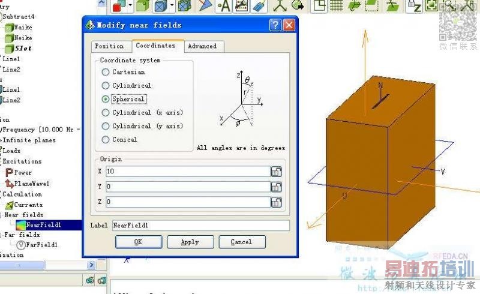Click the red and teal cuboid toolbar icon
The height and width of the screenshot is (294, 480).
coord(119,5)
